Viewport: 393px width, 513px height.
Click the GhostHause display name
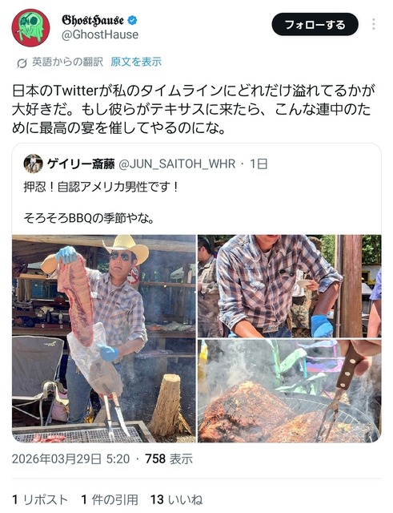pyautogui.click(x=93, y=20)
